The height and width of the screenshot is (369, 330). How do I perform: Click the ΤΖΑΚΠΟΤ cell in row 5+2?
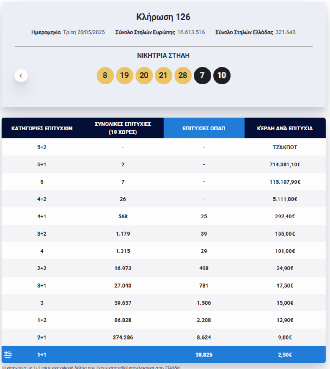pos(285,147)
